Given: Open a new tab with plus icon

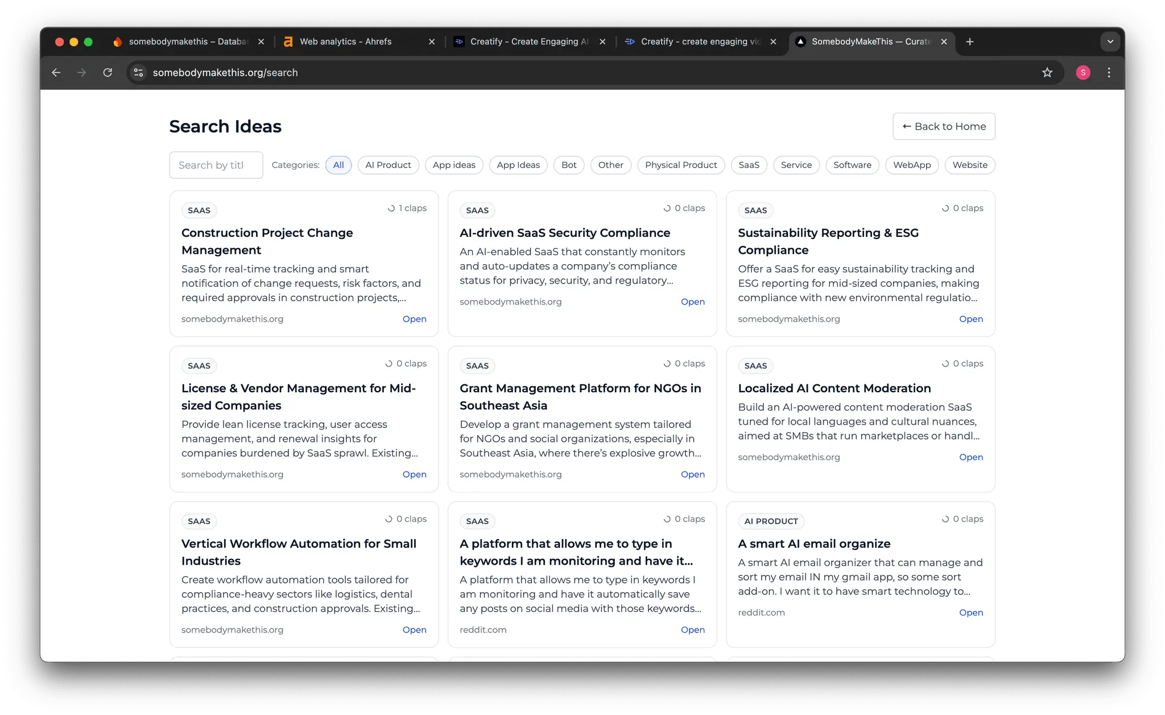Looking at the screenshot, I should (970, 42).
